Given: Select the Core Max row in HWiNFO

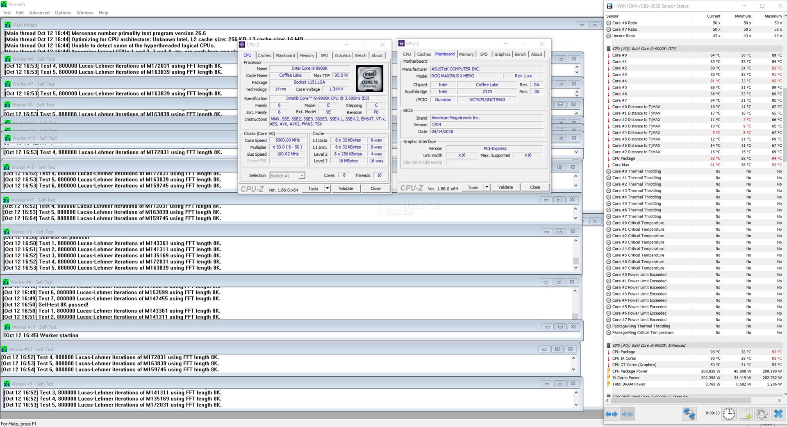Looking at the screenshot, I should click(695, 165).
